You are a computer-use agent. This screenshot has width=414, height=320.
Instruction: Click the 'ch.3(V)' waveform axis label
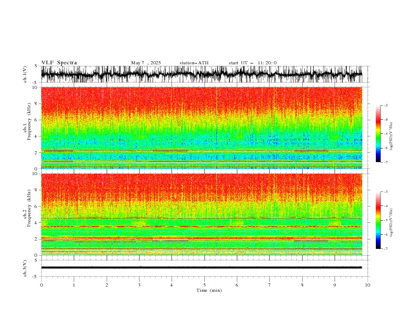point(25,268)
